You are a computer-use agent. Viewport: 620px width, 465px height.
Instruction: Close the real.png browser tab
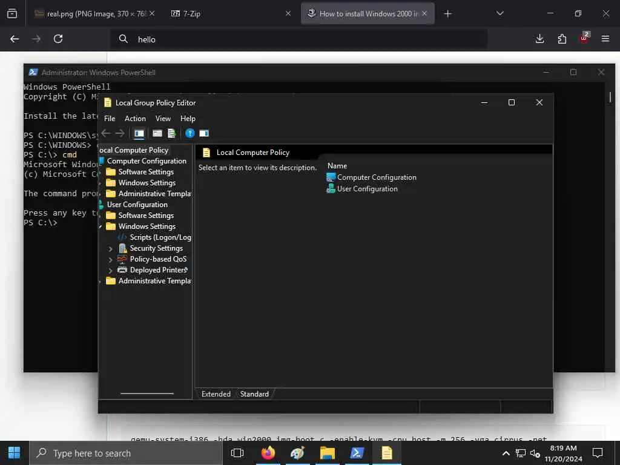(152, 13)
